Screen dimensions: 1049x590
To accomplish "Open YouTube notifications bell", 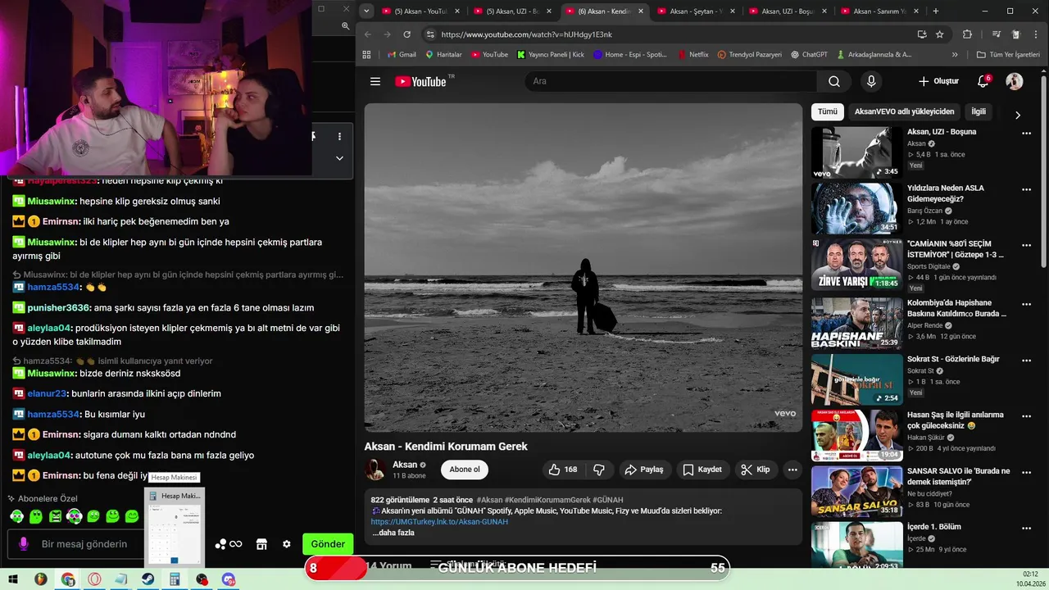I will 983,81.
